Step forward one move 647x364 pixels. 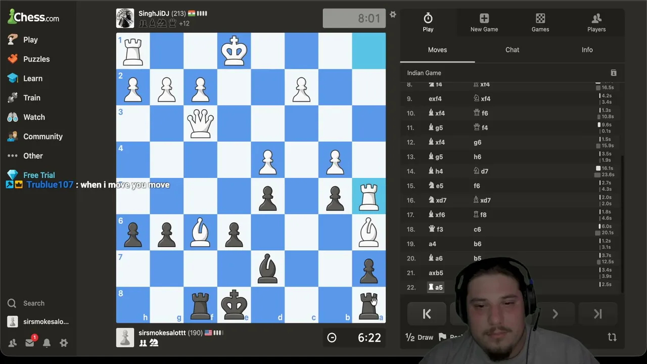[x=555, y=314]
